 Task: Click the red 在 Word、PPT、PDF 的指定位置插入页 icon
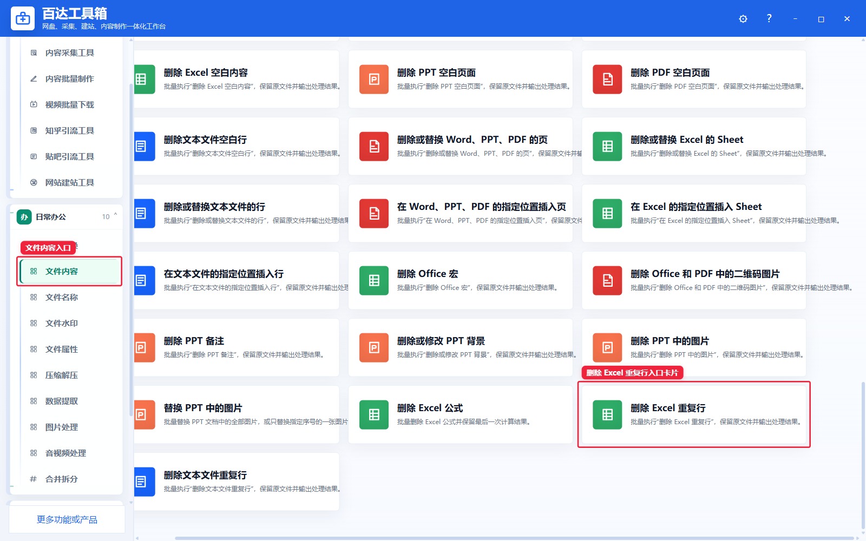click(374, 213)
